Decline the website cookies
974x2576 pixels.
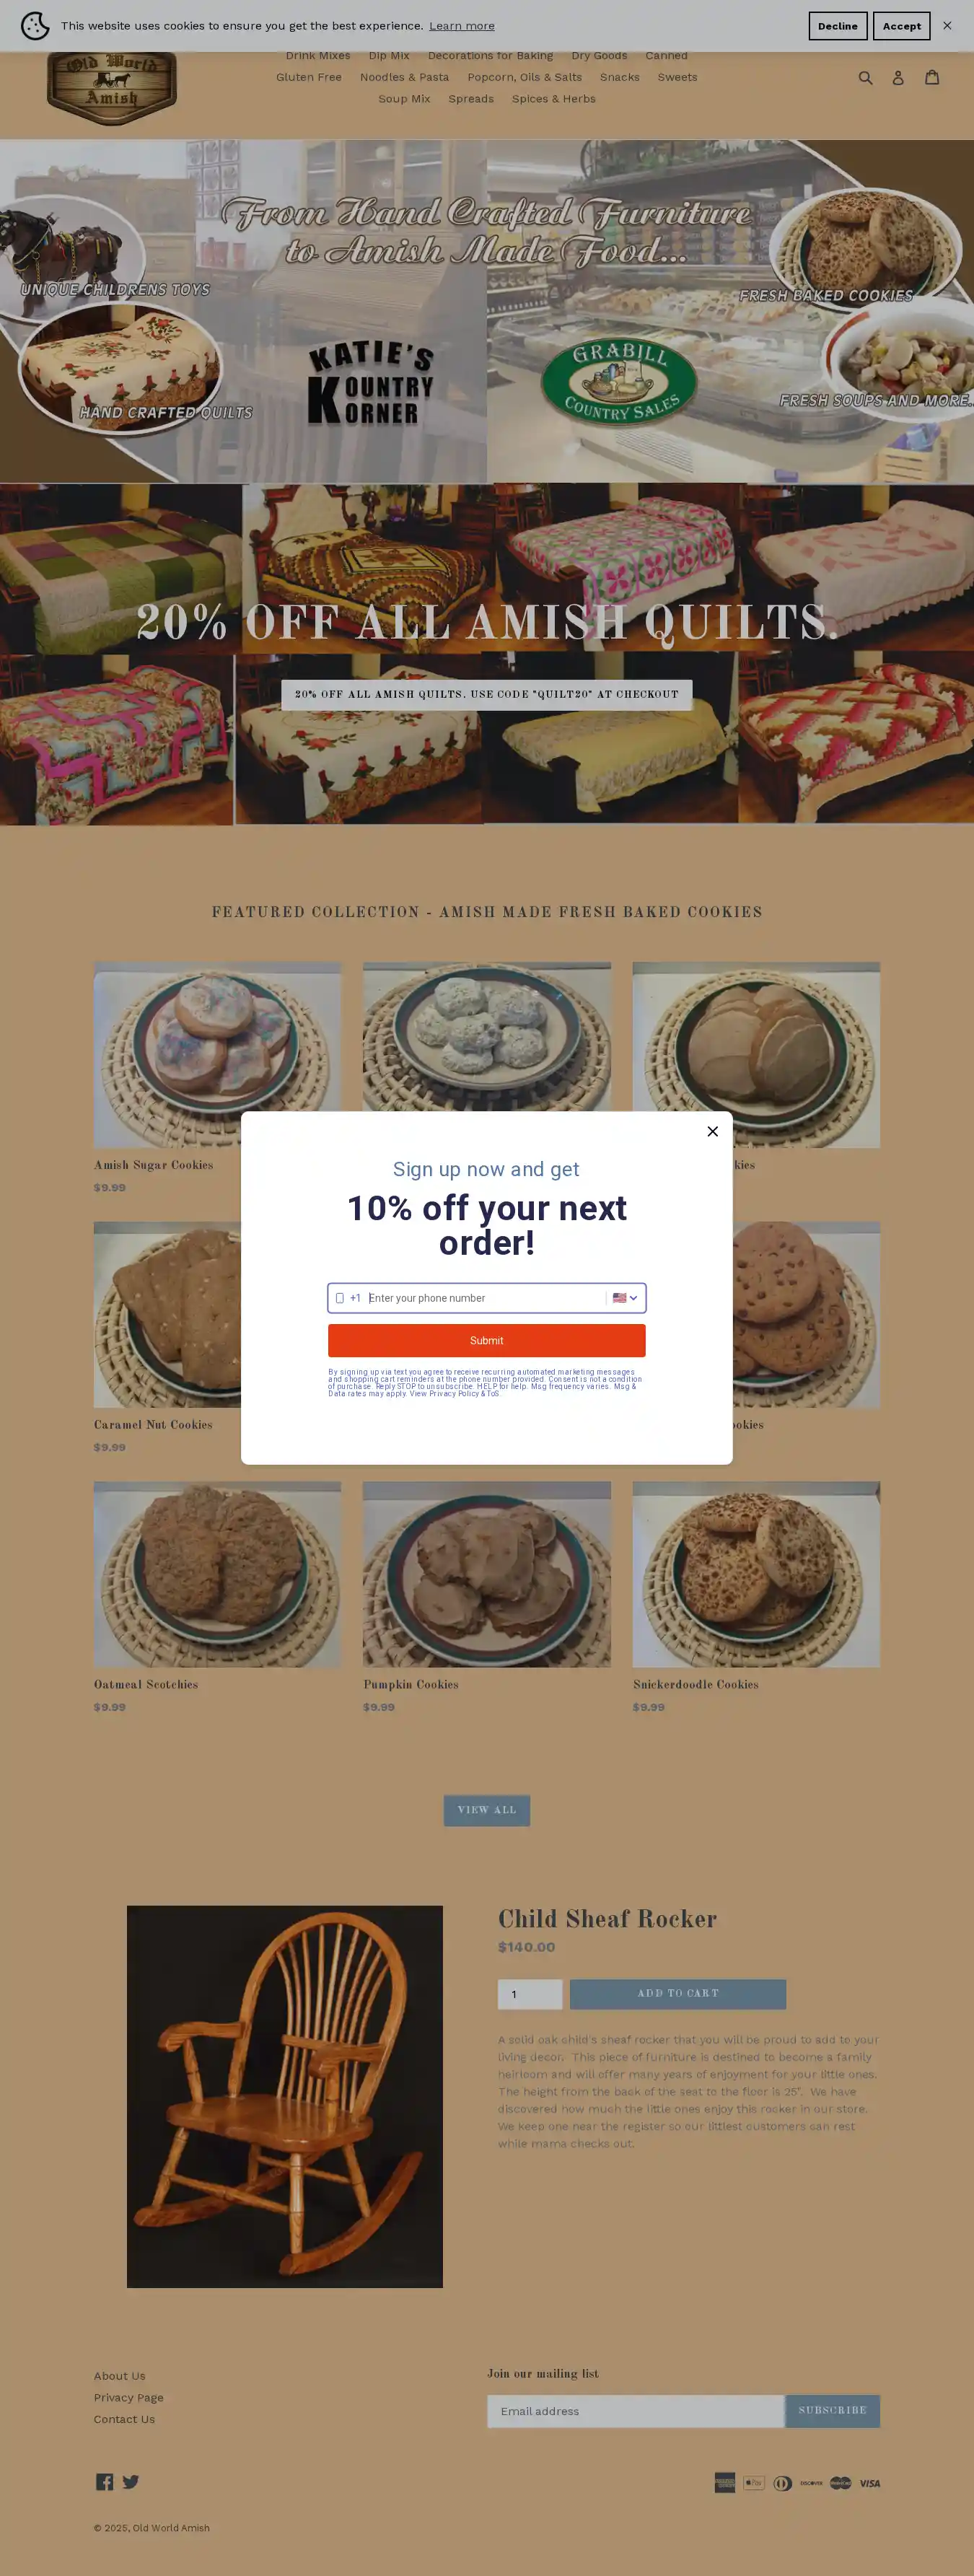(x=837, y=26)
